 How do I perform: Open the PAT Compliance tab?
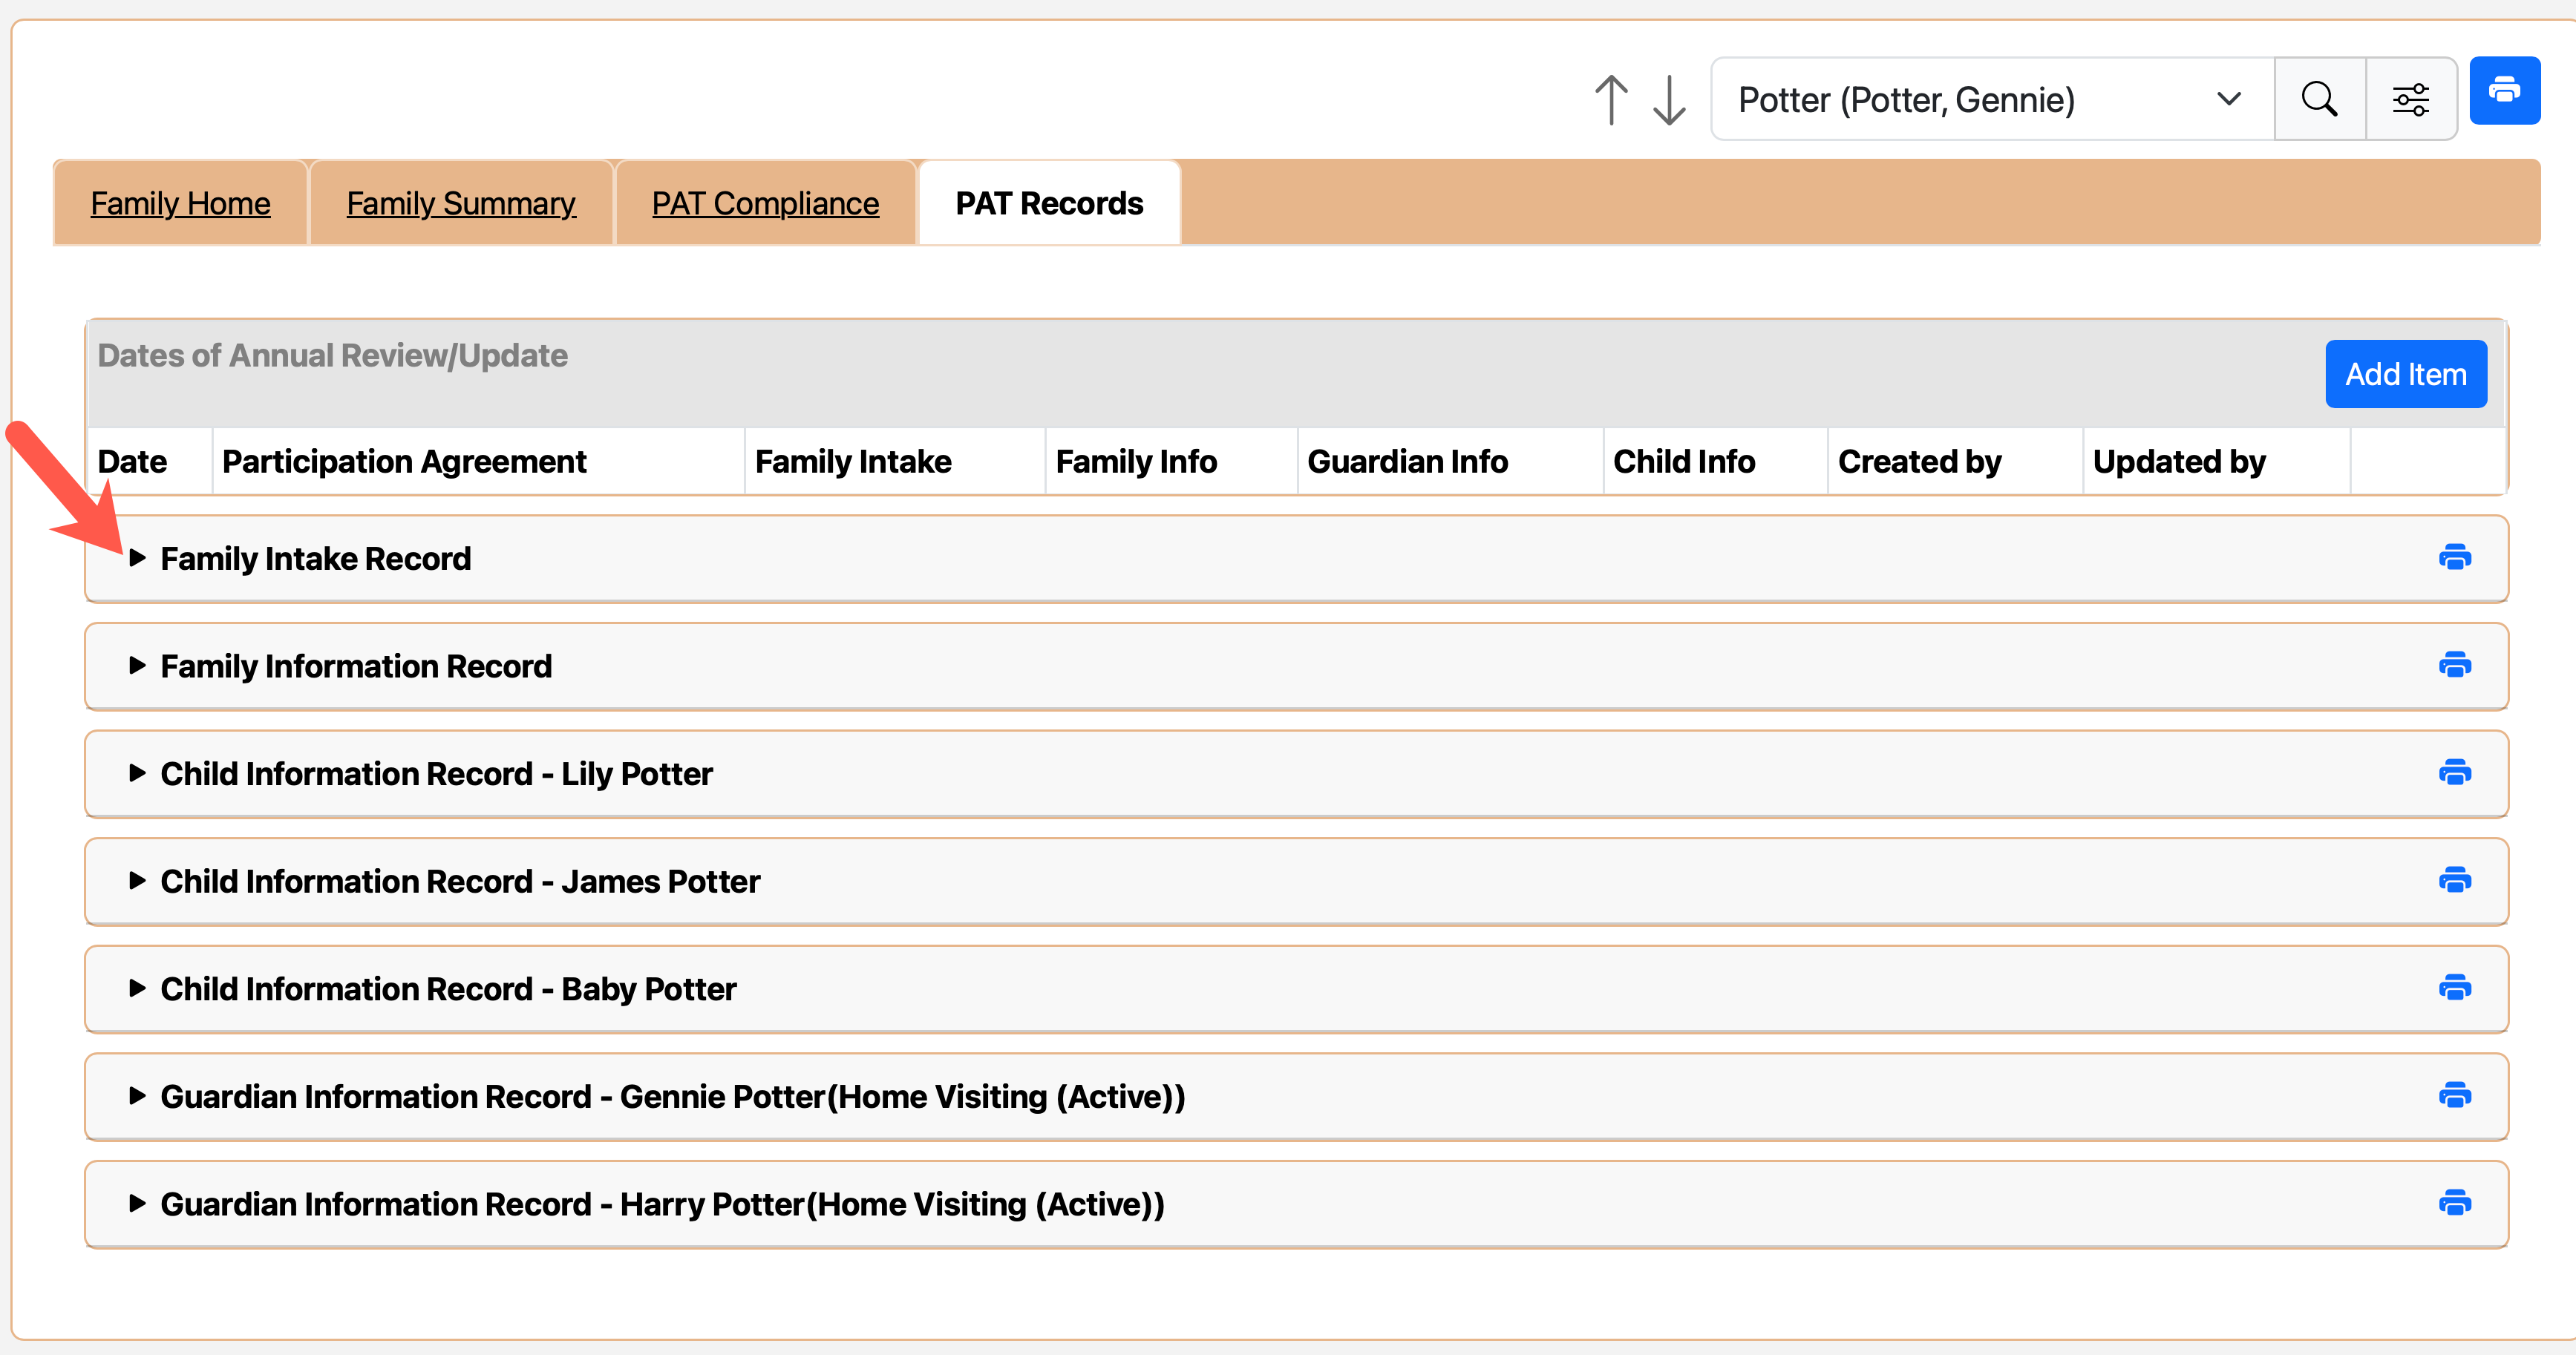765,204
